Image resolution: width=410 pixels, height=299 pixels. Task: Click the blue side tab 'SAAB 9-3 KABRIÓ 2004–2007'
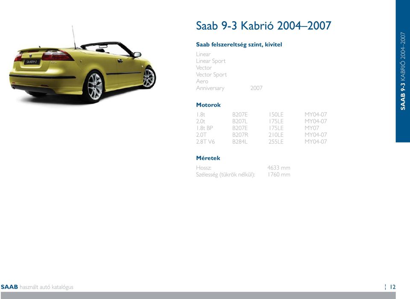[403, 71]
